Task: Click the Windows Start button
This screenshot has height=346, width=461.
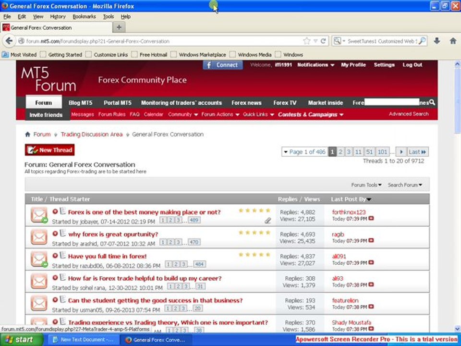Action: tap(18, 339)
